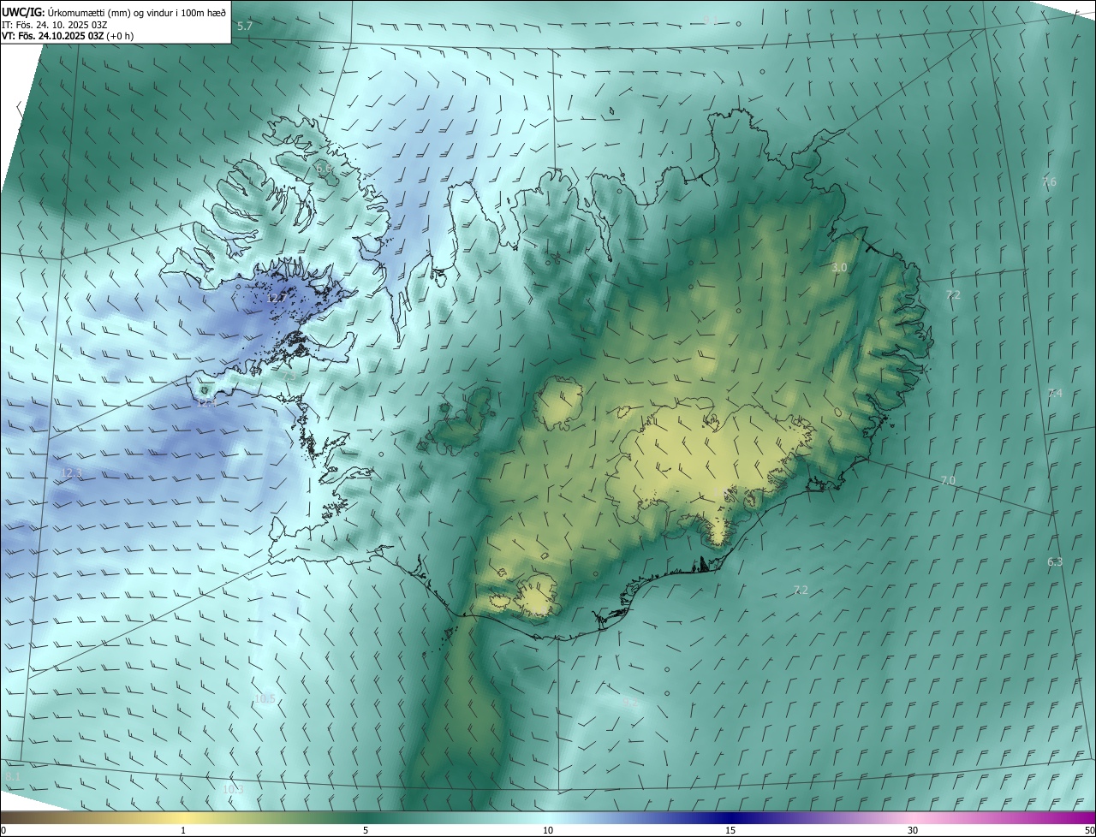Image resolution: width=1096 pixels, height=837 pixels.
Task: Click the 6.6 value label on map
Action: [x=325, y=169]
